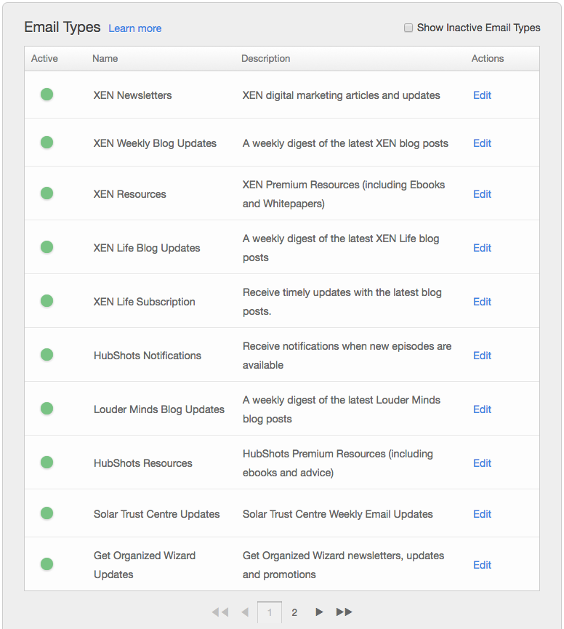Viewport: 564px width, 629px height.
Task: Click description 'Receive timely updates with the latest blog posts.'
Action: click(x=342, y=302)
